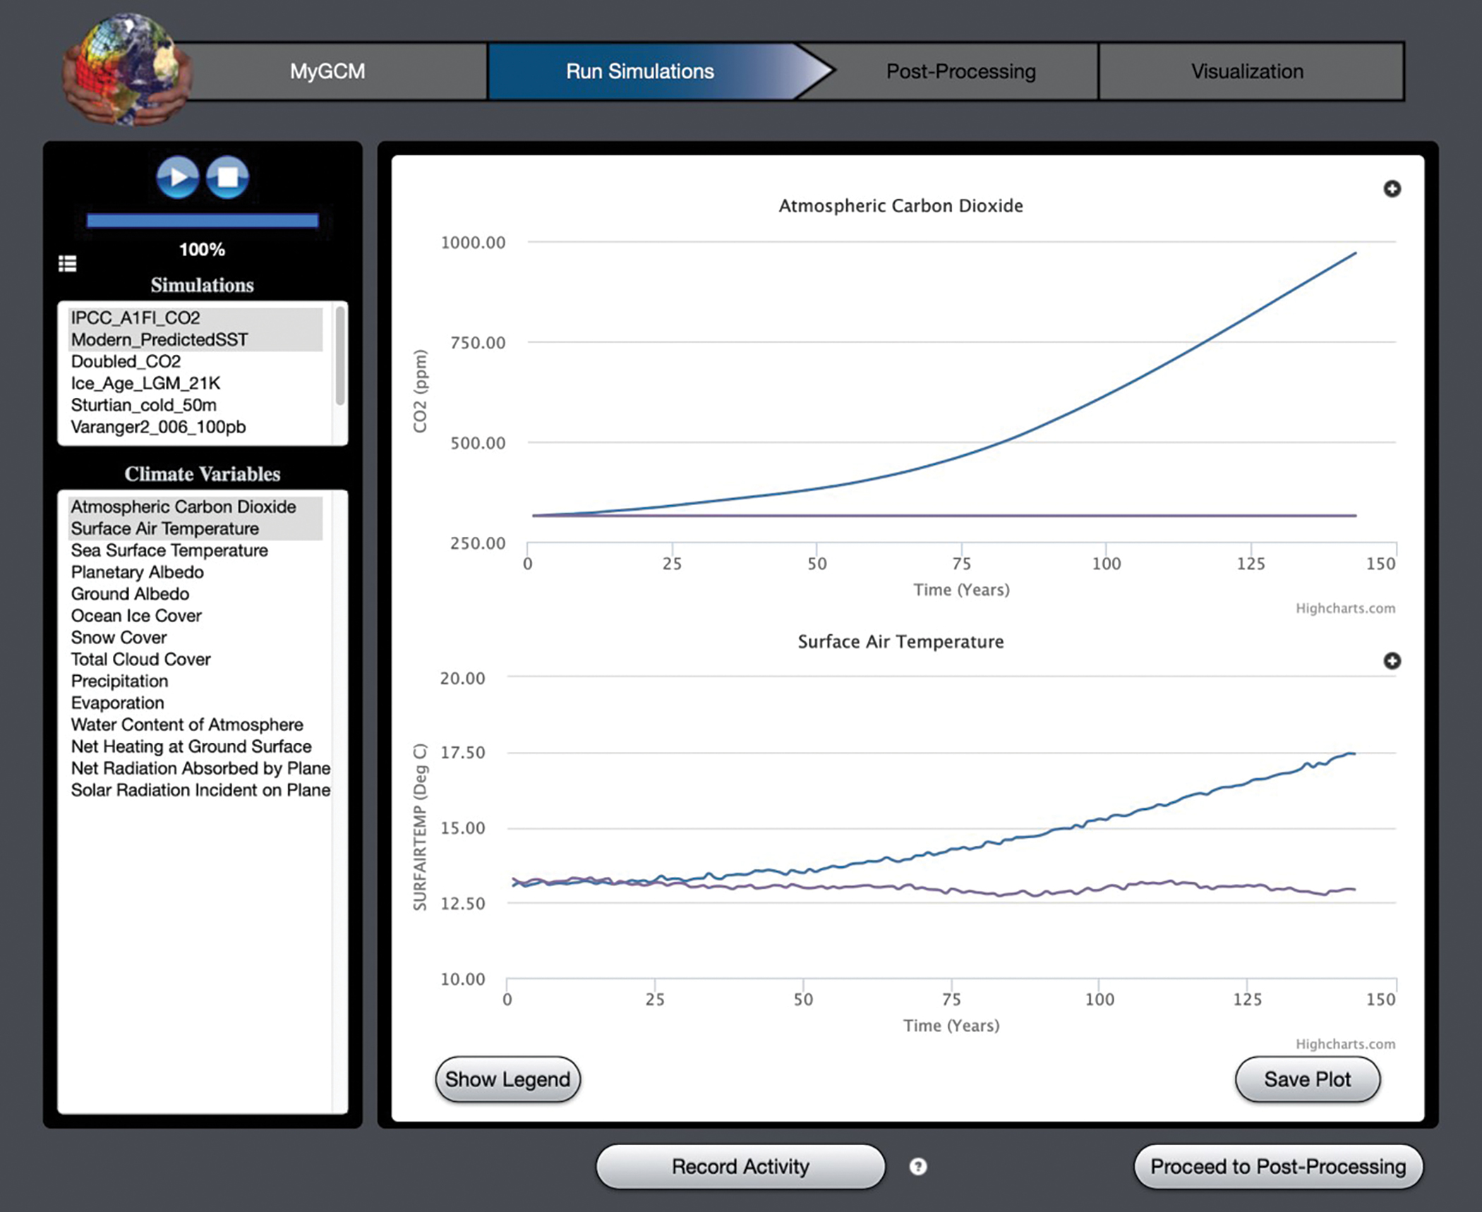Click the flat purple CO2 line

(944, 516)
